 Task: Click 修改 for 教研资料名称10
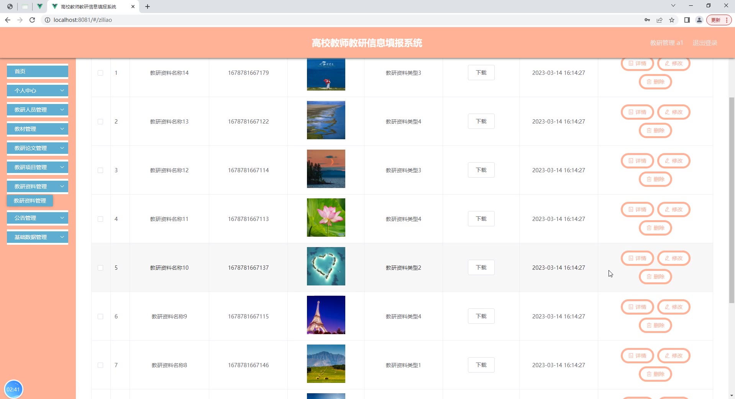click(674, 258)
